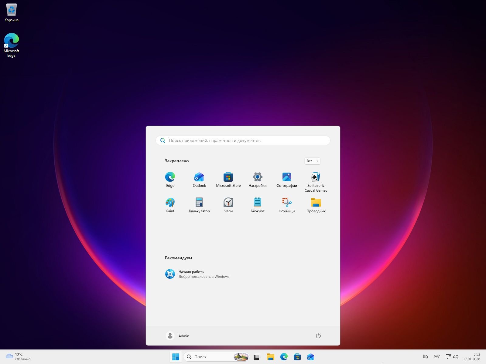The image size is (486, 364).
Task: Launch Paint from pinned apps
Action: (170, 205)
